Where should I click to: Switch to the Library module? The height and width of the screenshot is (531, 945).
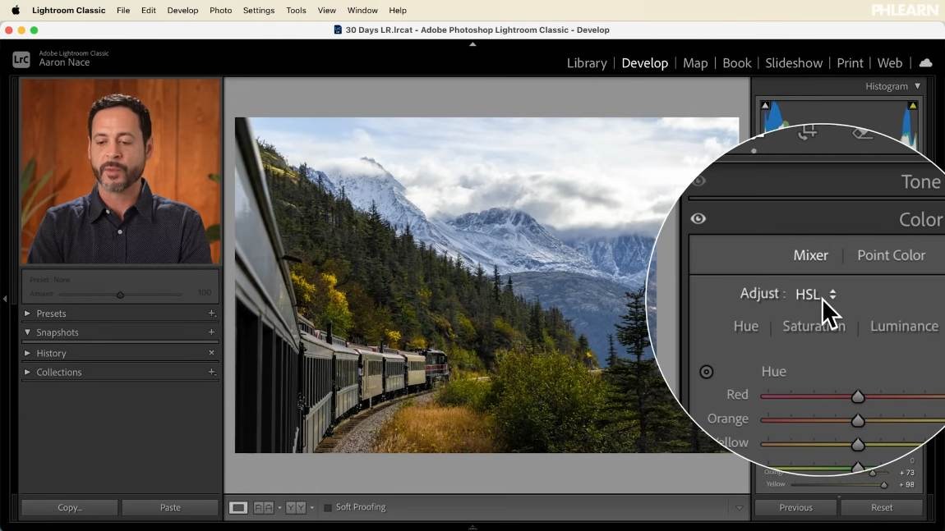pyautogui.click(x=587, y=62)
